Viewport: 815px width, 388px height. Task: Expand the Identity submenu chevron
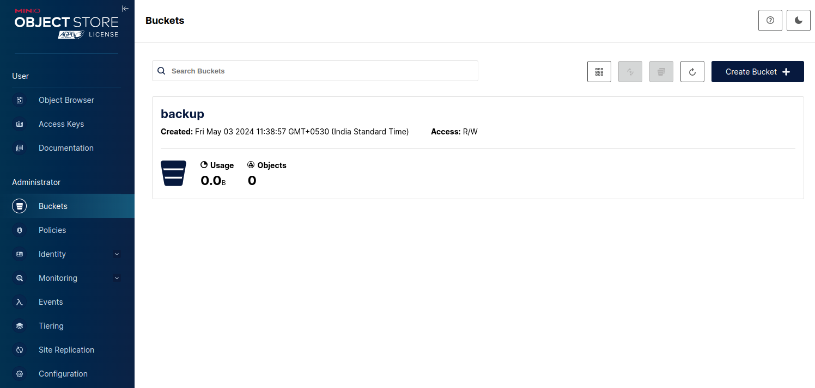pos(117,254)
